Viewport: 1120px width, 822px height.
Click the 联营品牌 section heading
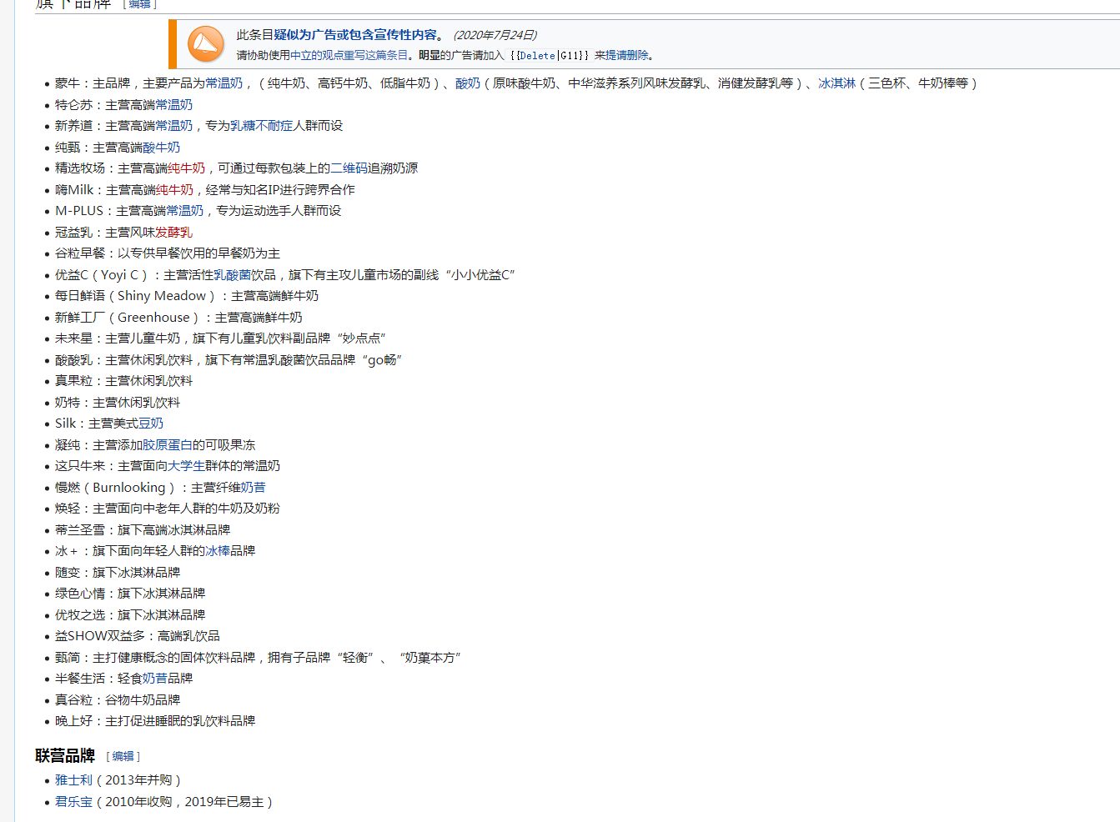[x=65, y=755]
